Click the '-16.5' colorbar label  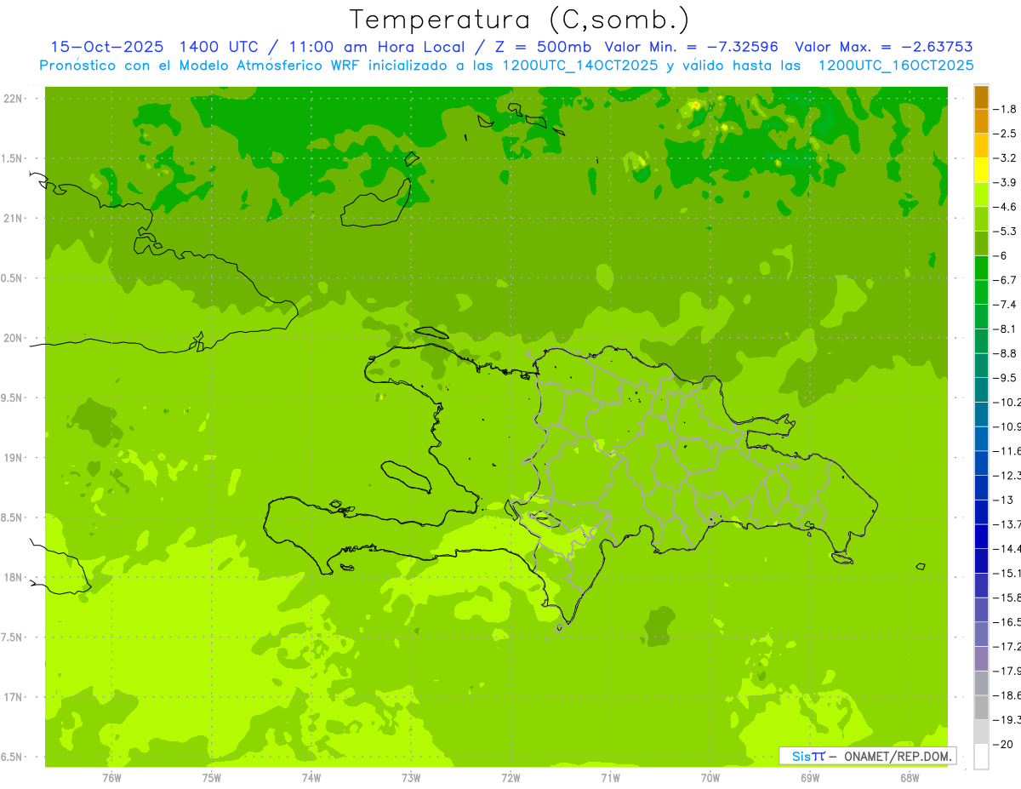(x=1007, y=622)
